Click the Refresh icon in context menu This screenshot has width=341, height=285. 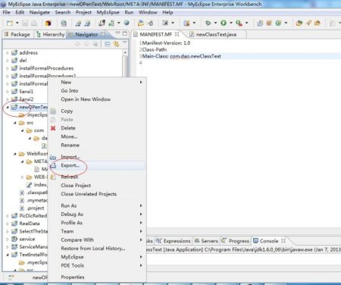53,177
